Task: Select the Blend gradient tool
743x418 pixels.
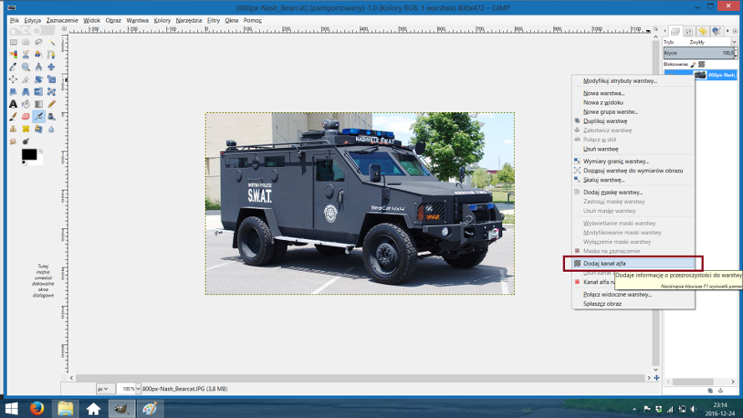Action: (x=38, y=104)
